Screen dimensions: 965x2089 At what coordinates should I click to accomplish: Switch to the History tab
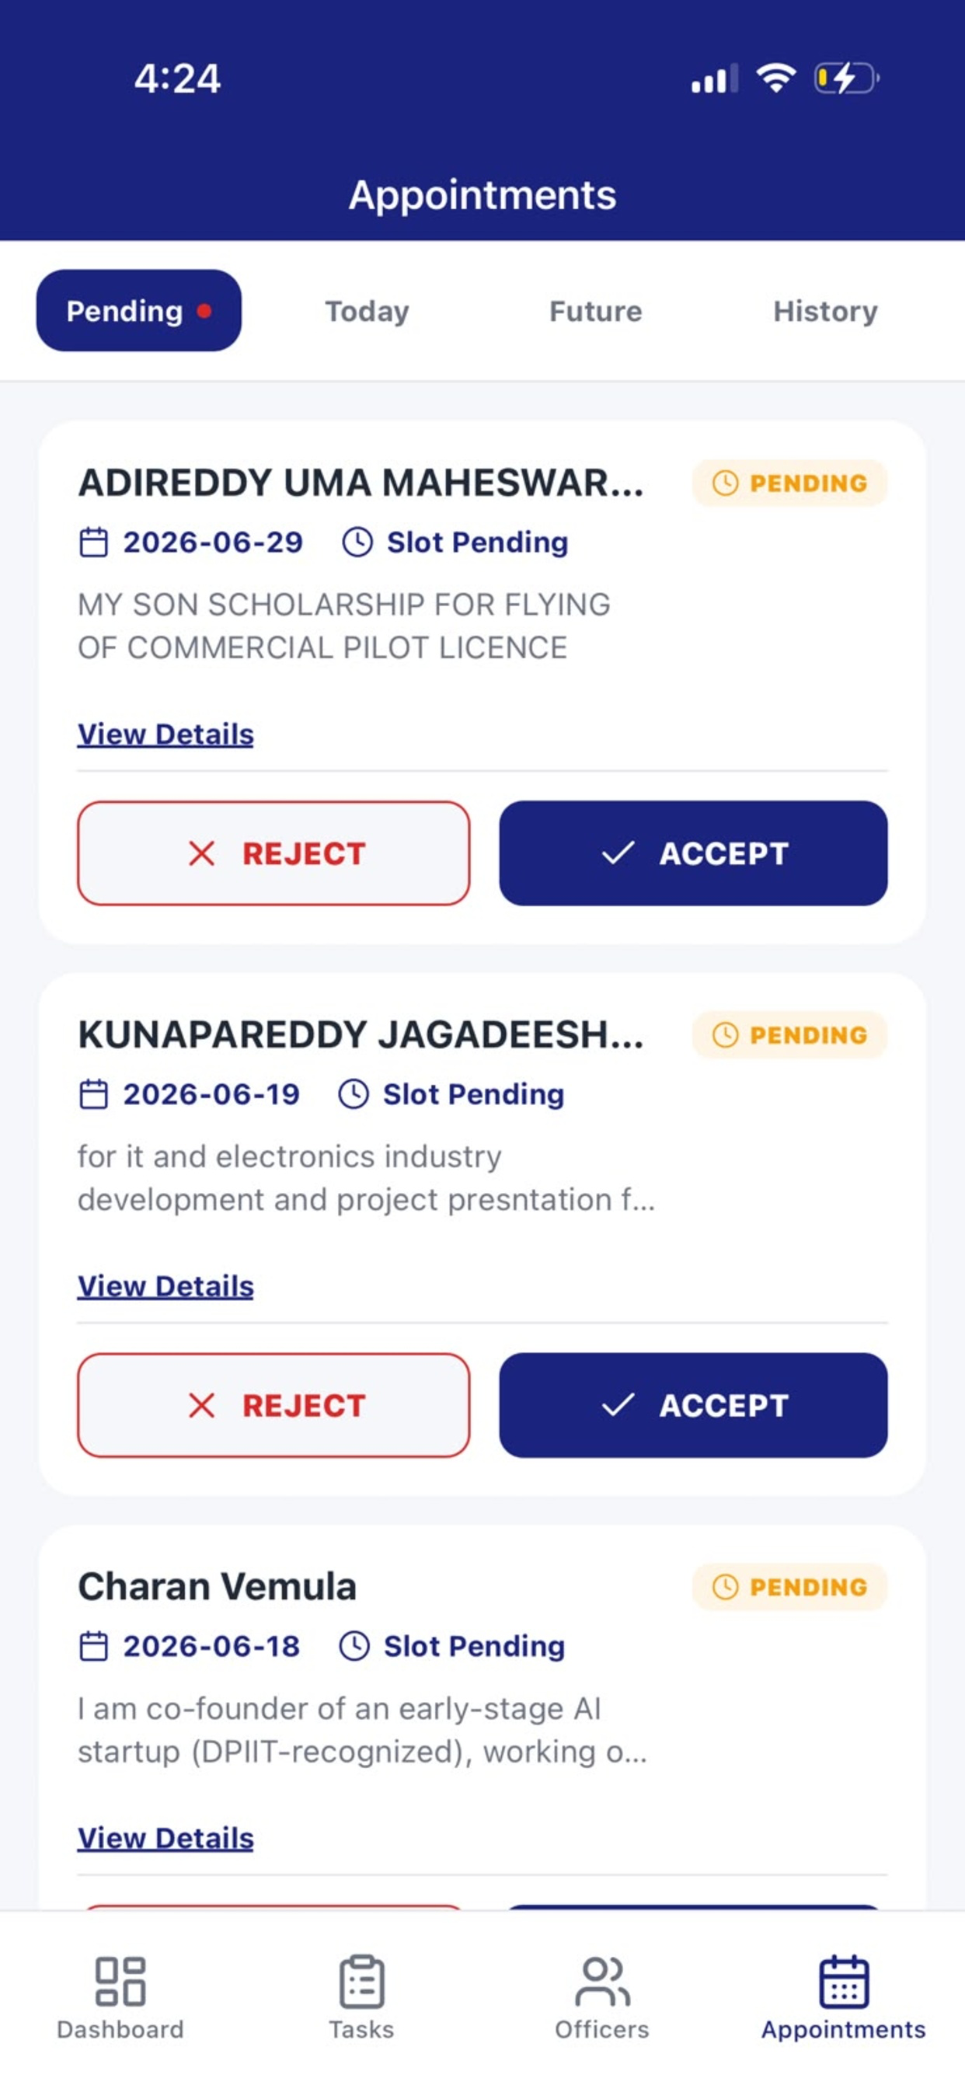point(825,312)
